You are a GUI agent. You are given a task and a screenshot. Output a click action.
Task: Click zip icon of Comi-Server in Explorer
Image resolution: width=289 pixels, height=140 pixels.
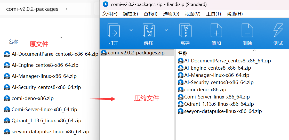pyautogui.click(x=7, y=109)
